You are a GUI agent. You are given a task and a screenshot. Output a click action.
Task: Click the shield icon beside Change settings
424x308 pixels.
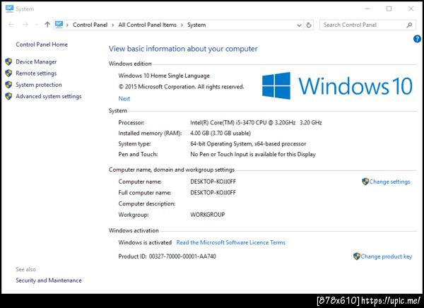click(365, 182)
